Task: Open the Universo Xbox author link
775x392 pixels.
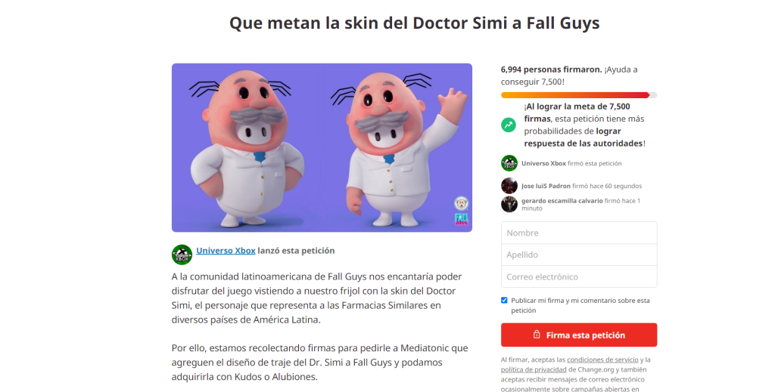Action: (226, 251)
